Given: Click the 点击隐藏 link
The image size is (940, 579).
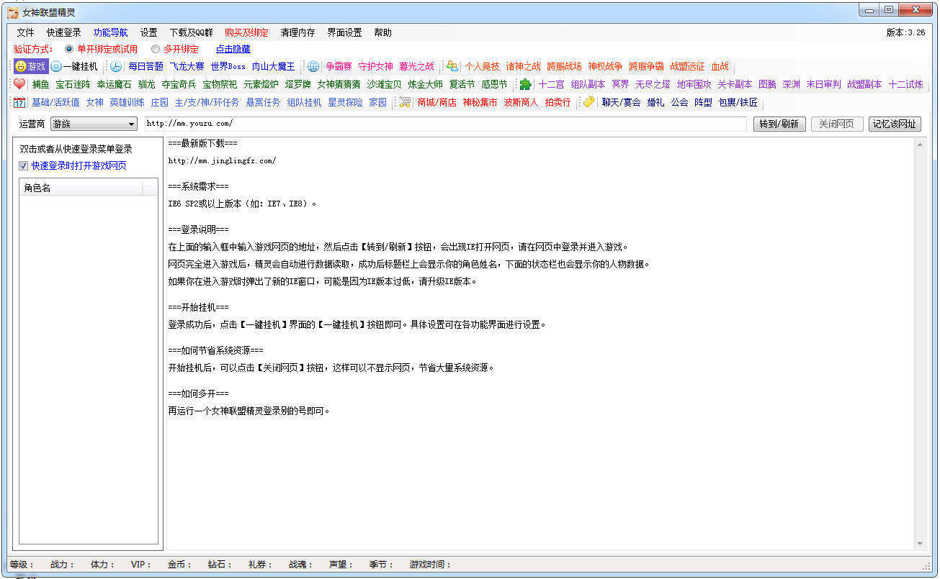Looking at the screenshot, I should pos(233,50).
